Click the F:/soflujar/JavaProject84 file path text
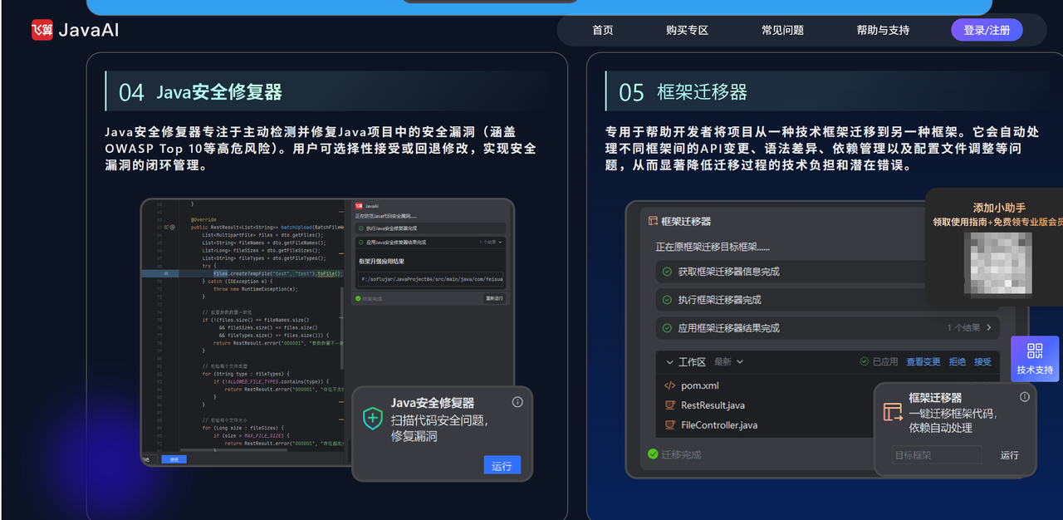Viewport: 1063px width, 520px height. (432, 280)
